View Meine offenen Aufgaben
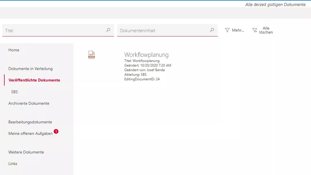This screenshot has height=175, width=311. point(30,133)
